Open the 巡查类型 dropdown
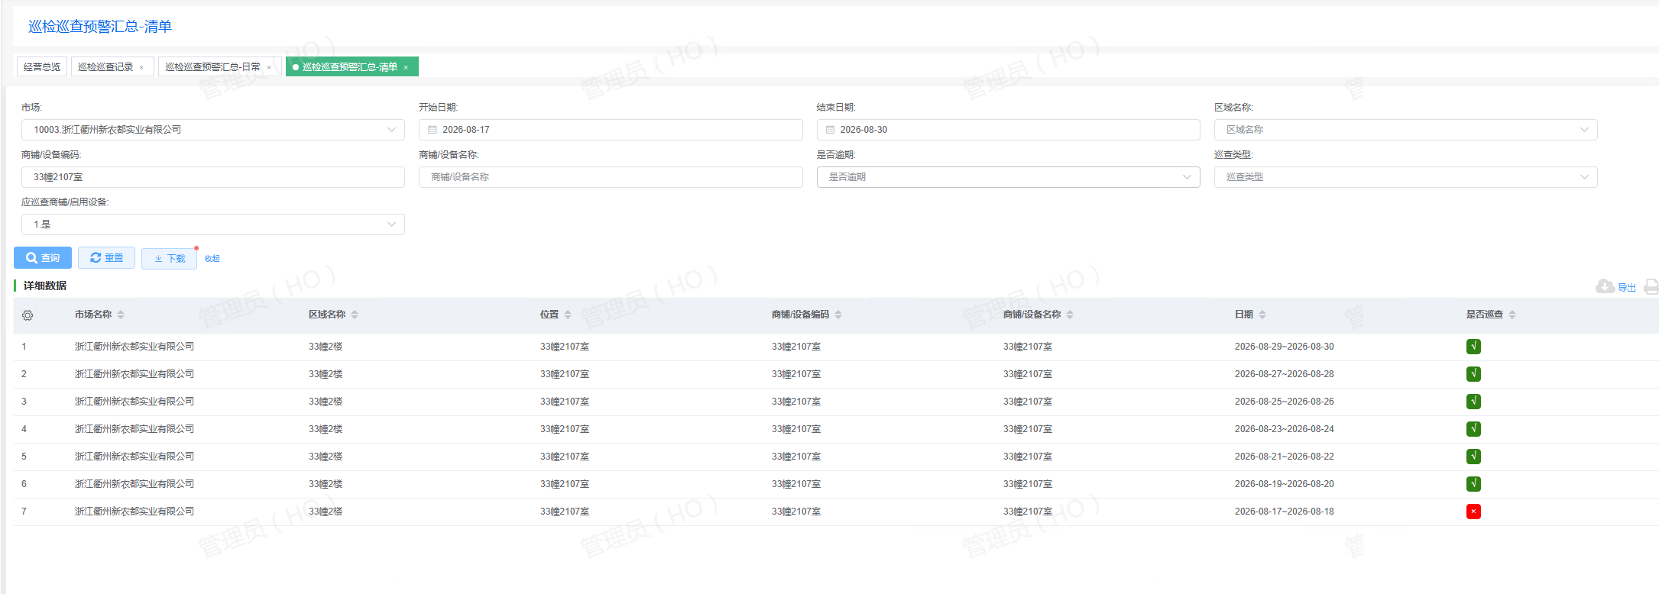This screenshot has width=1659, height=594. 1405,177
